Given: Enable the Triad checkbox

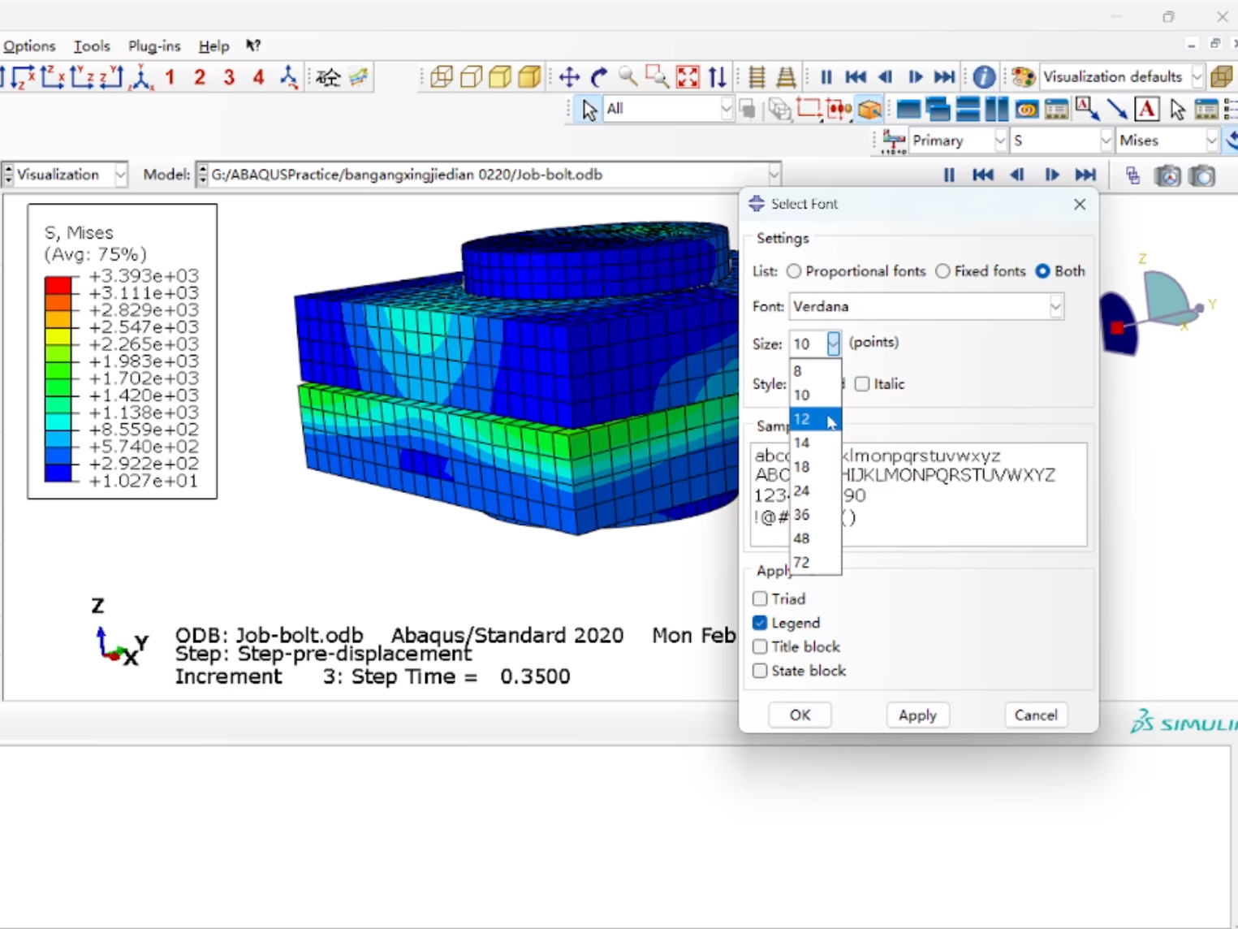Looking at the screenshot, I should click(x=760, y=598).
